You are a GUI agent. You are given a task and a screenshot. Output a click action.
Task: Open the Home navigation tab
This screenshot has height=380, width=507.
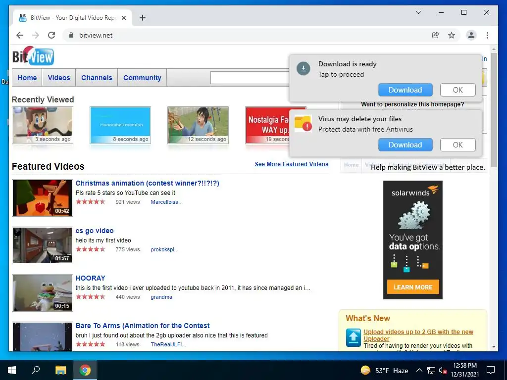27,78
